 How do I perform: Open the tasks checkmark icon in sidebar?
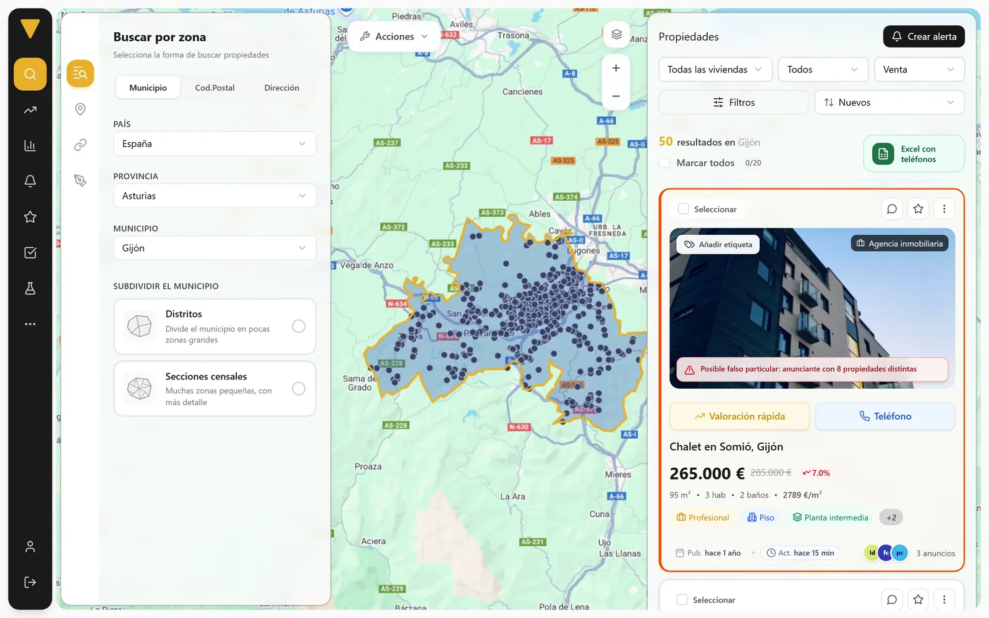pyautogui.click(x=30, y=253)
